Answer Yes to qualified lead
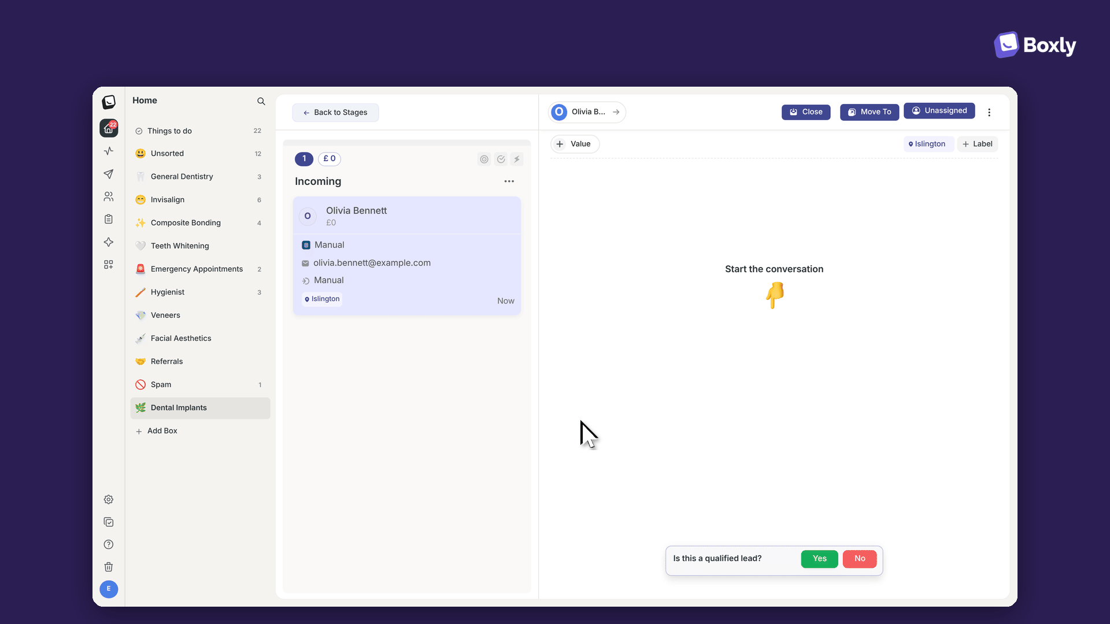The width and height of the screenshot is (1110, 624). [x=819, y=559]
